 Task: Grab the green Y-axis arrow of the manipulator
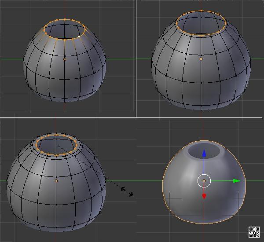pyautogui.click(x=236, y=180)
